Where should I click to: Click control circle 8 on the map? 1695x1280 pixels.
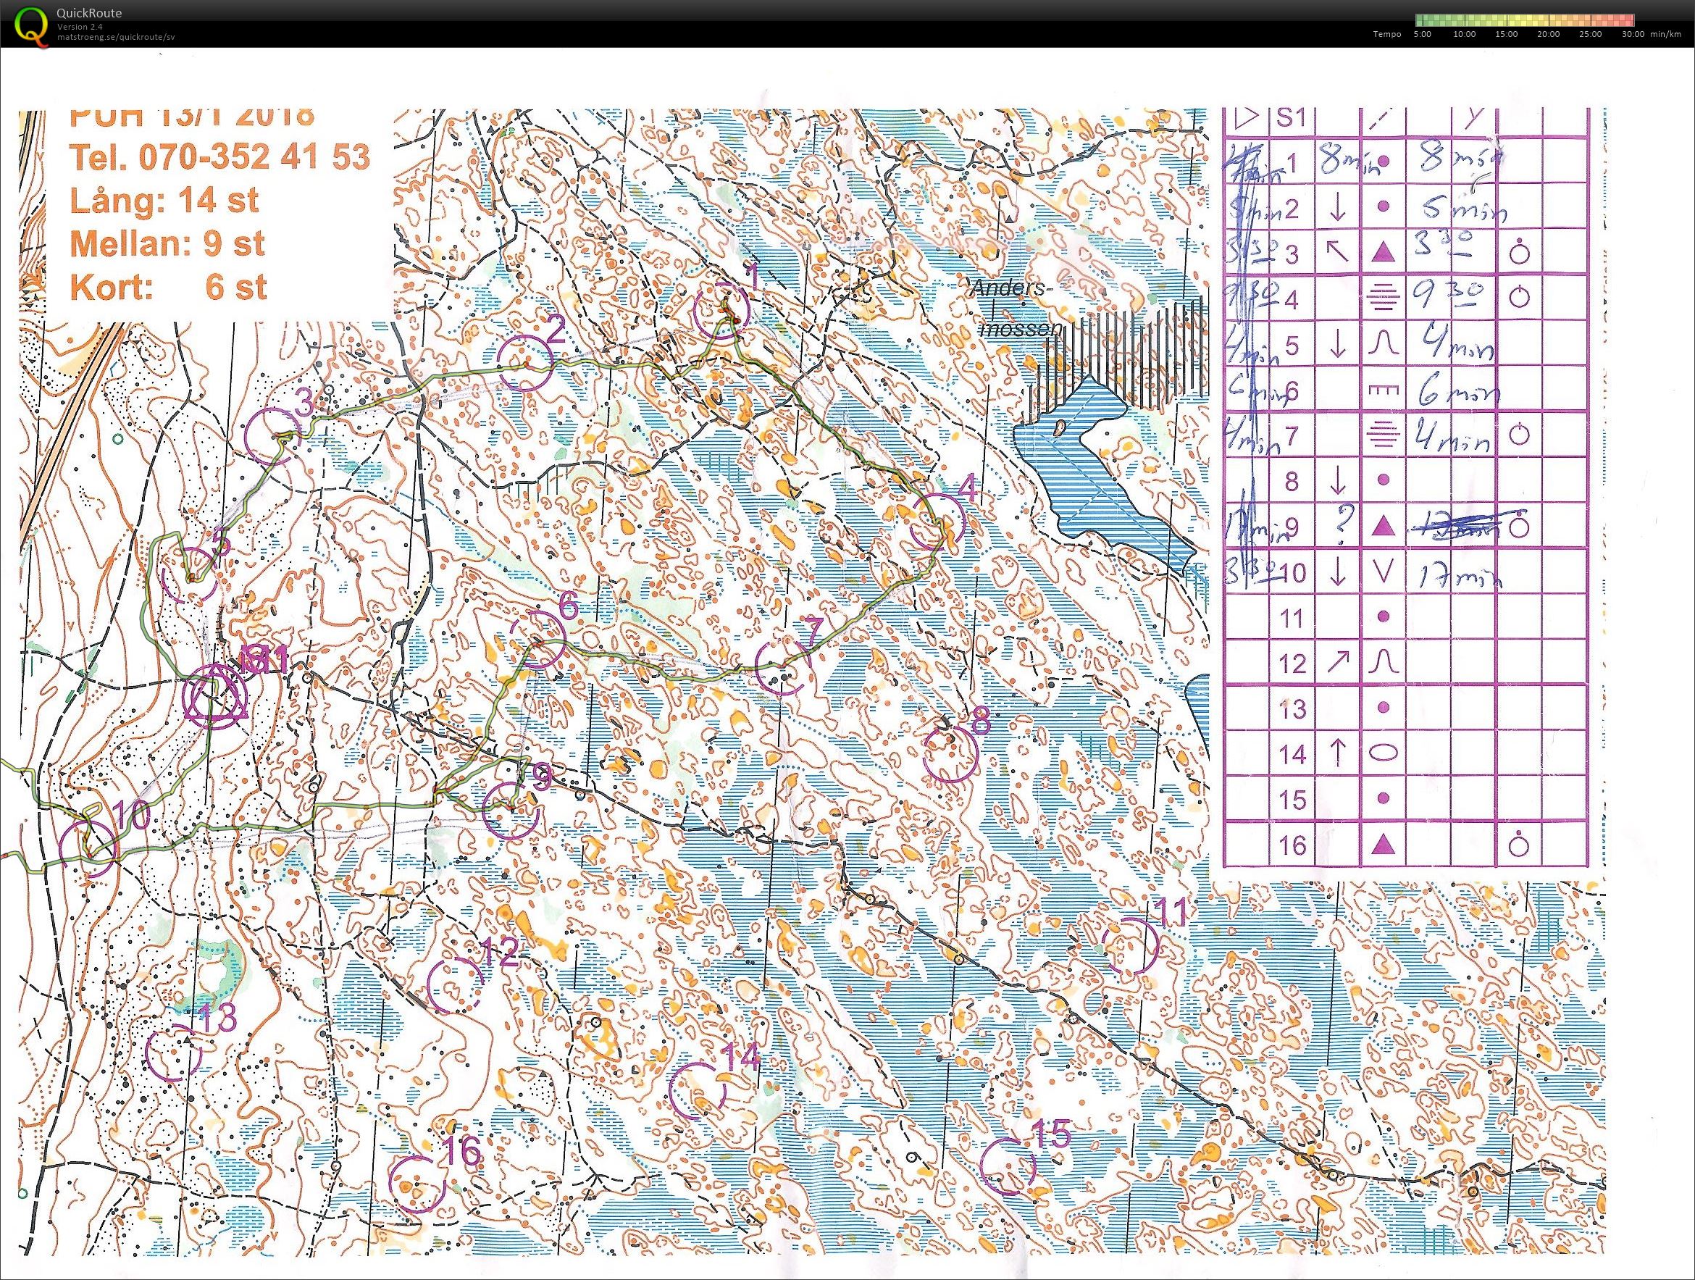[x=950, y=753]
